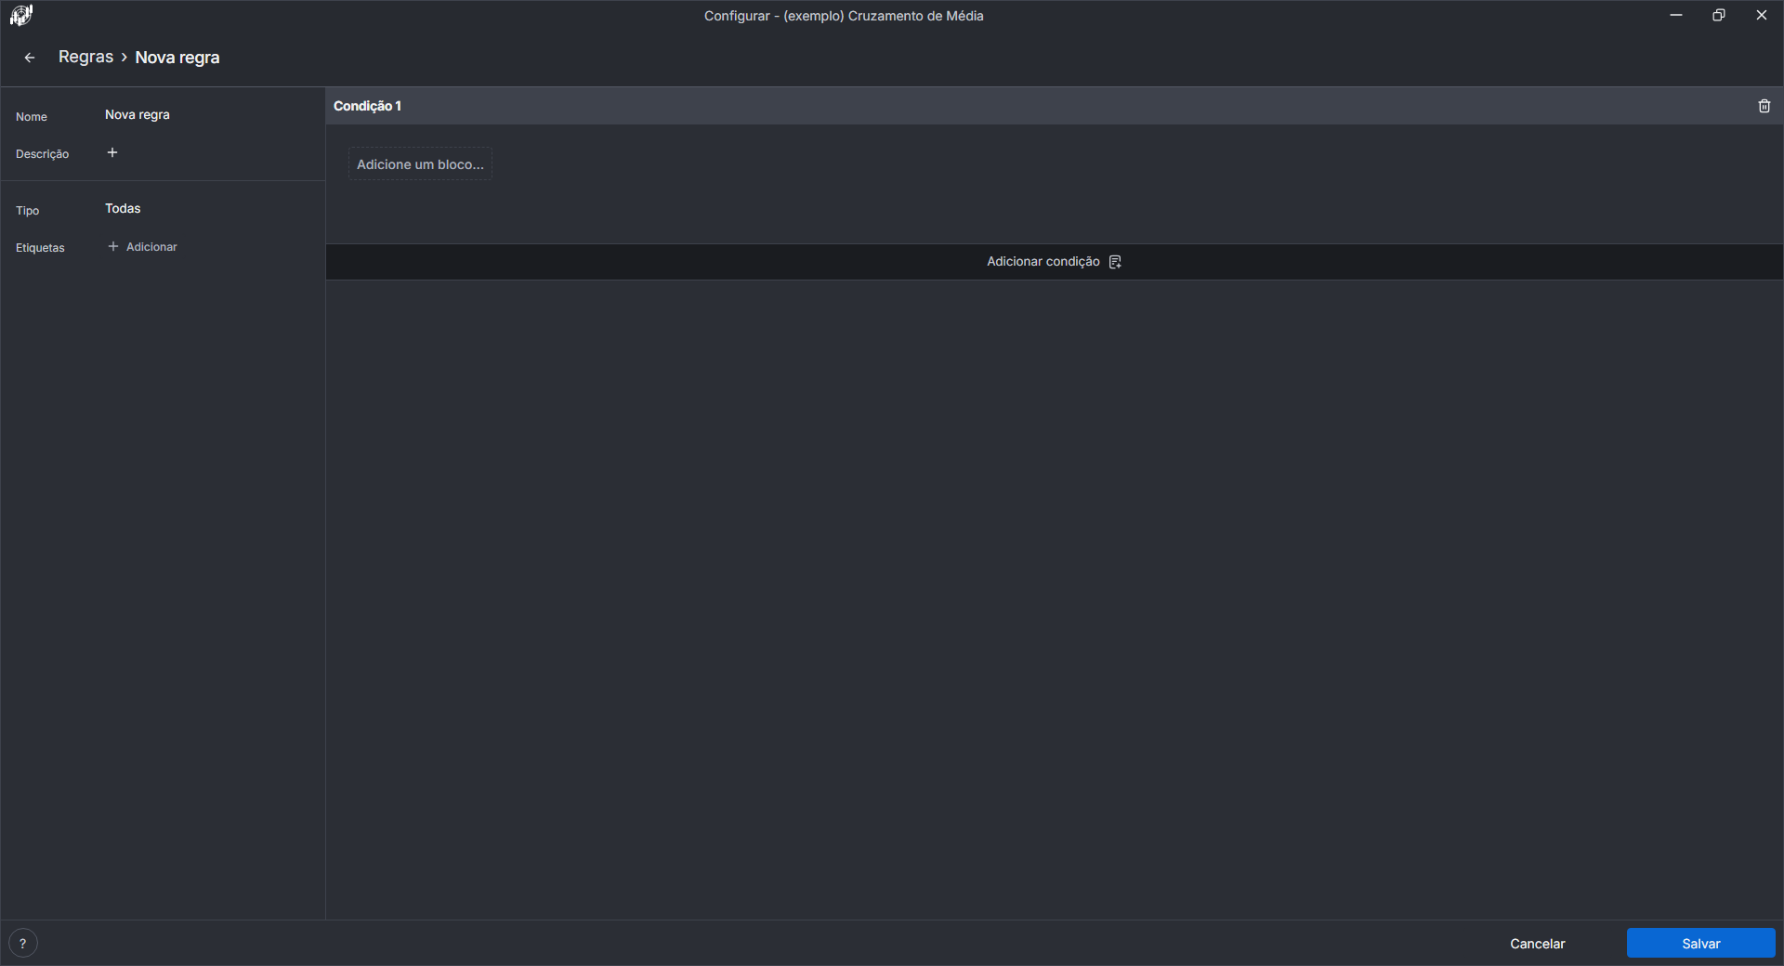Restore down the window
The image size is (1784, 966).
click(1718, 15)
